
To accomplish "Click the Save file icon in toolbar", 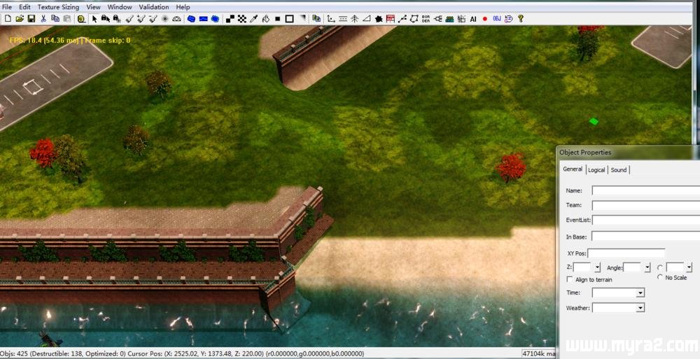I will pyautogui.click(x=31, y=19).
